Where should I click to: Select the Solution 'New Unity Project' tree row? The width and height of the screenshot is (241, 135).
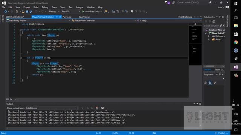tap(214, 30)
